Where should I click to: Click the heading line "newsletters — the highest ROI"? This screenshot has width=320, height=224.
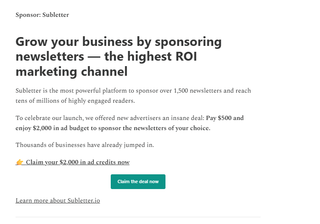(106, 56)
